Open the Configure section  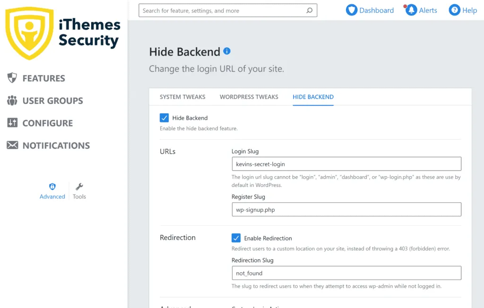pyautogui.click(x=47, y=123)
